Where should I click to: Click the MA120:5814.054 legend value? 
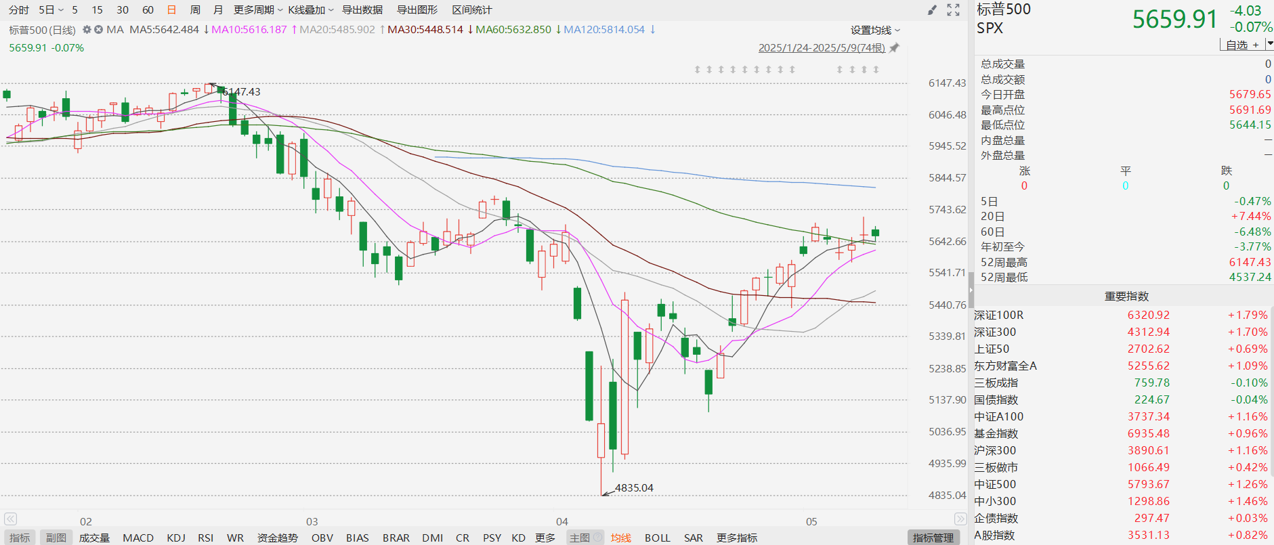604,30
